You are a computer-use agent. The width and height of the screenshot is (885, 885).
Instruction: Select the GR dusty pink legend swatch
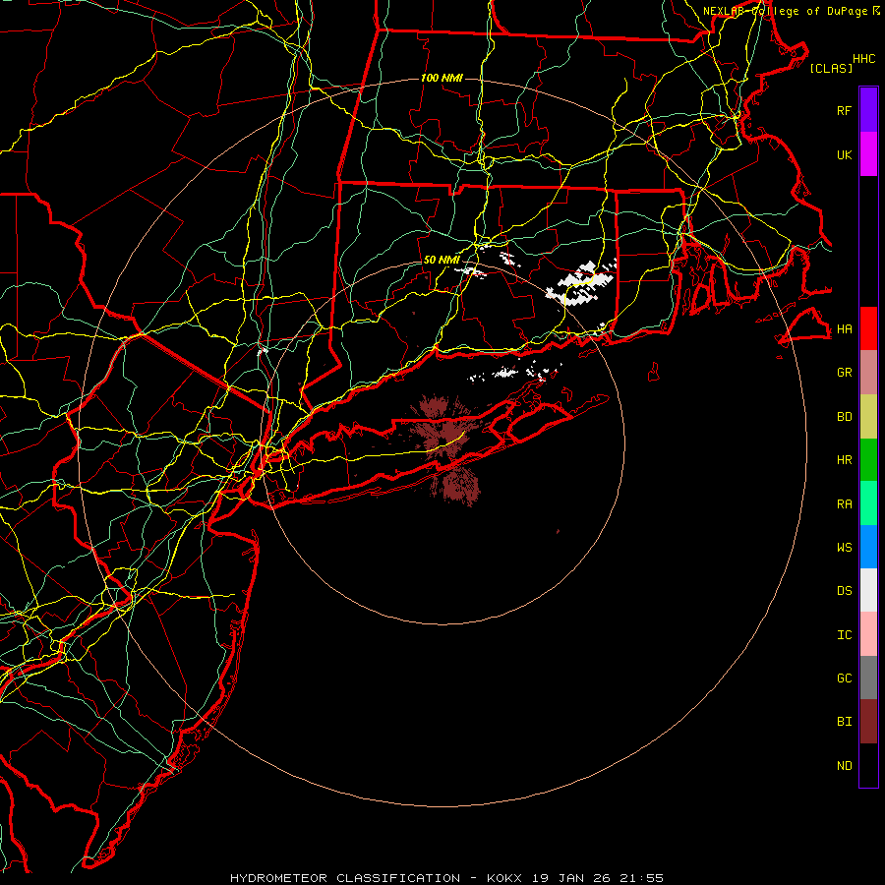[868, 373]
